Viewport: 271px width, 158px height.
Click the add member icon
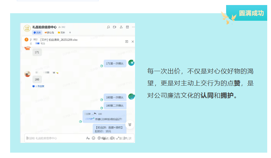click(x=121, y=27)
